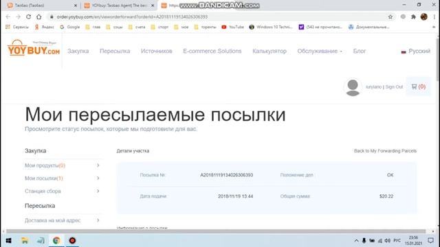Click the submission date 2018/11/19 13:44
The width and height of the screenshot is (440, 247).
[235, 196]
